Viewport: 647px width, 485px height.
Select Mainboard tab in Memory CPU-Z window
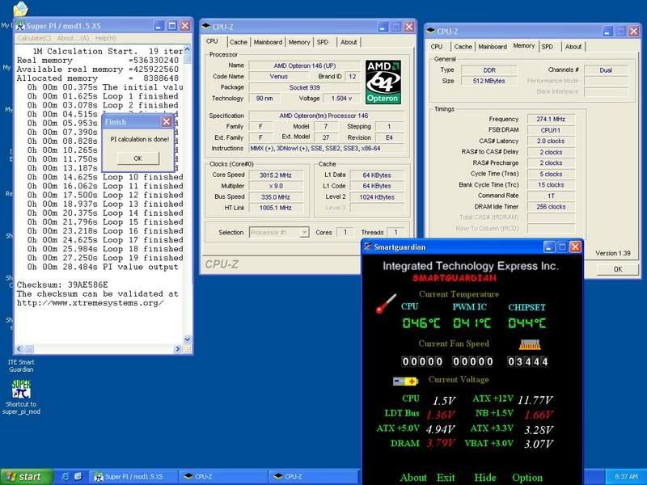(493, 47)
